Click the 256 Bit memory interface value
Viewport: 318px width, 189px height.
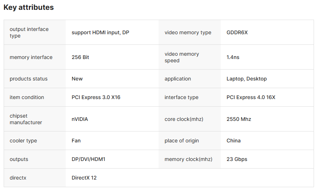pos(80,57)
